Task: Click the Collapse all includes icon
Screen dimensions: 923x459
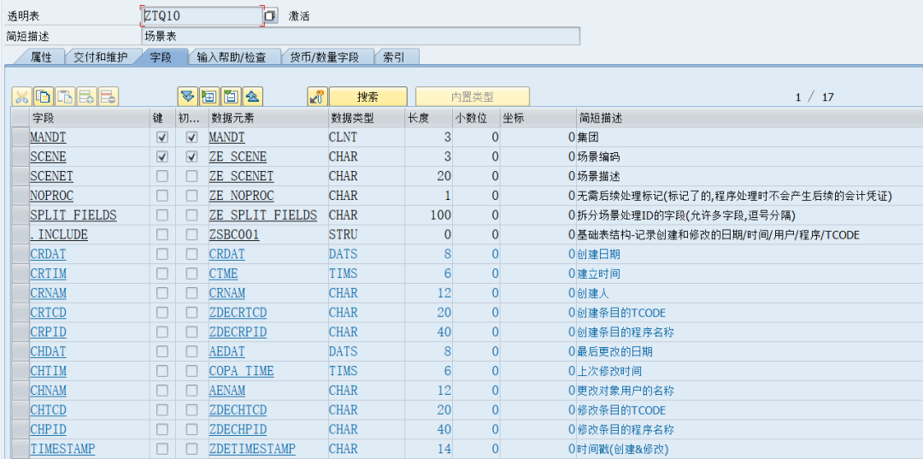Action: [x=252, y=97]
